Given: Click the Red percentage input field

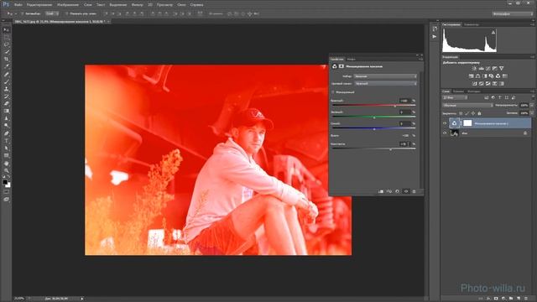Looking at the screenshot, I should click(404, 101).
